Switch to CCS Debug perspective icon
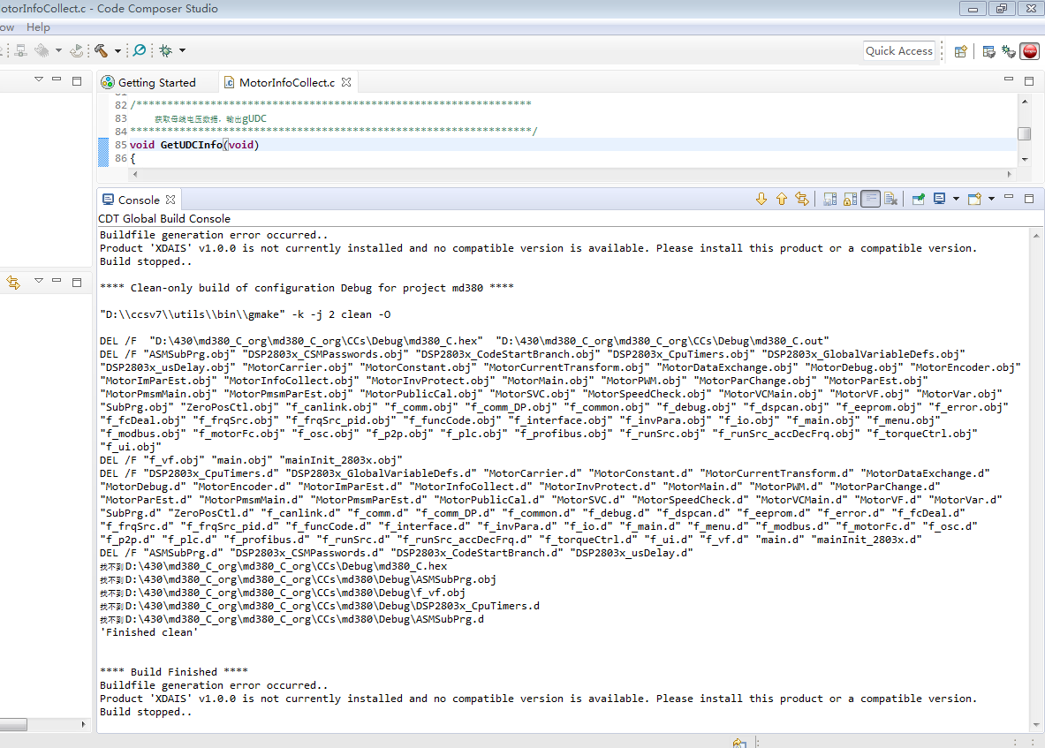The image size is (1045, 748). [x=1009, y=51]
